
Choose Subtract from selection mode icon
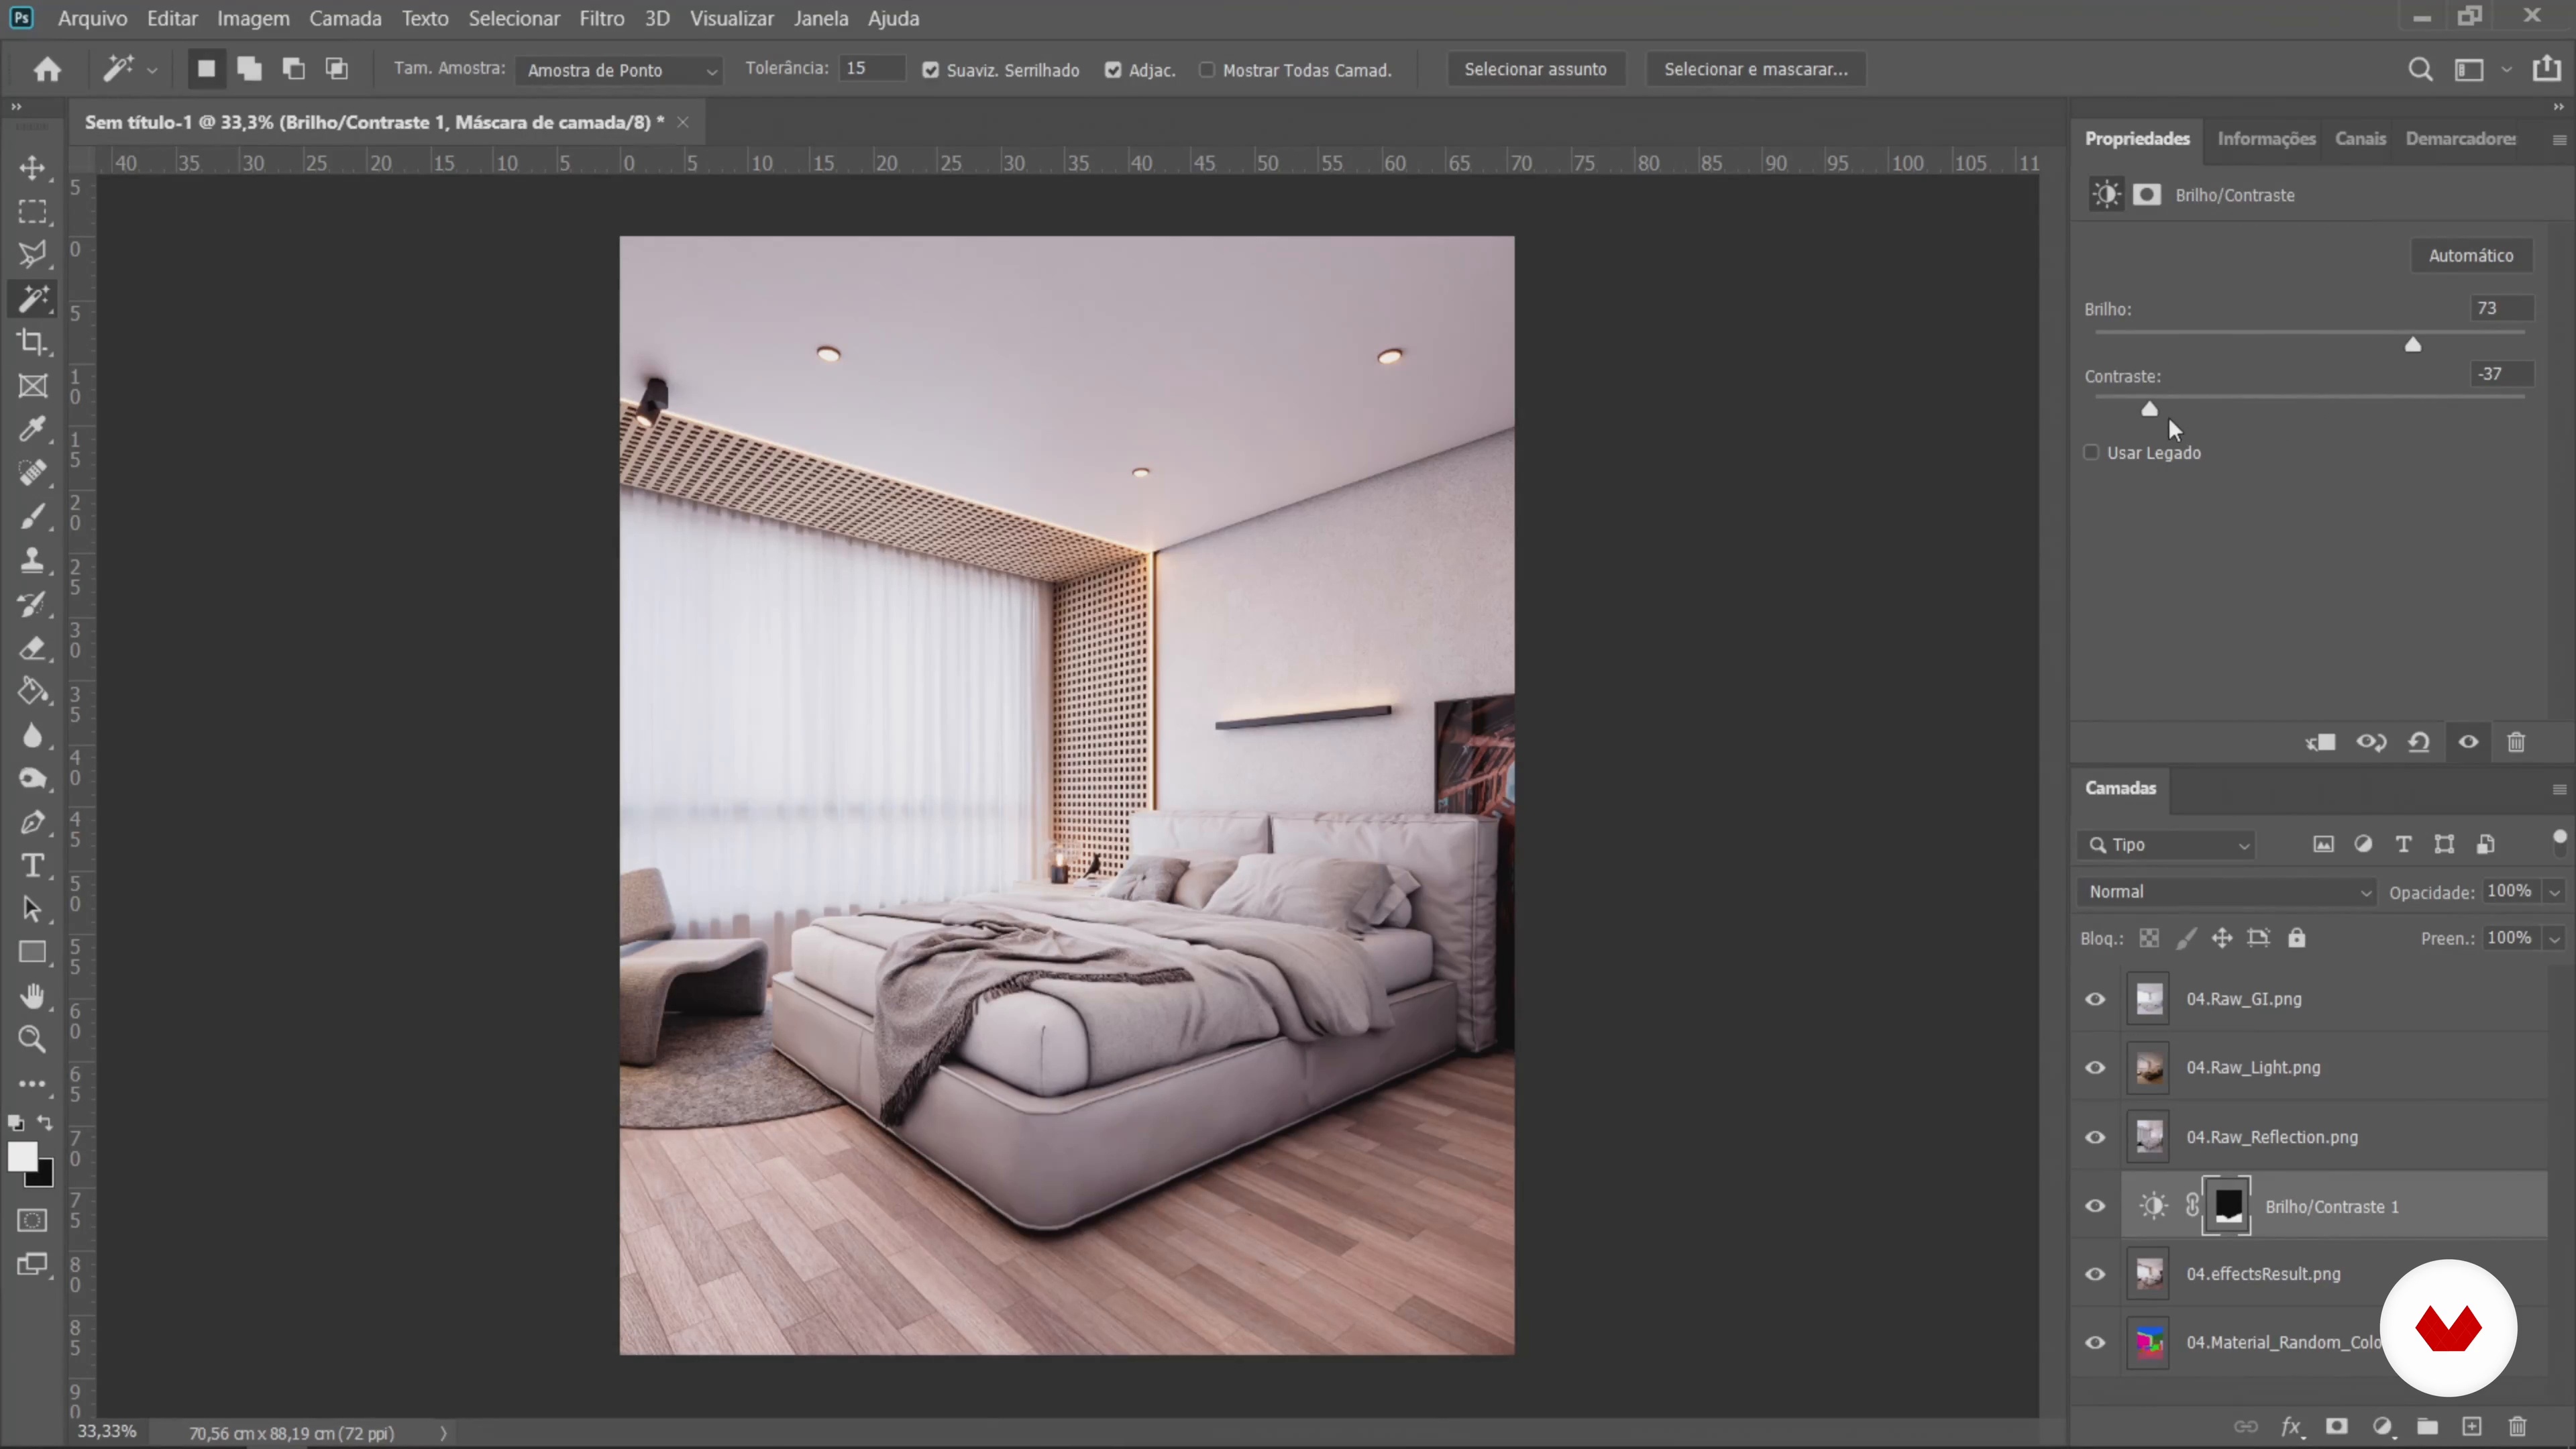293,69
